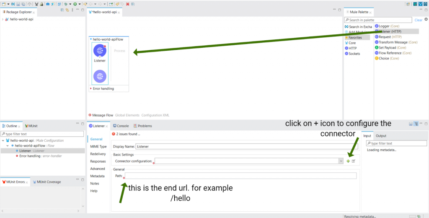Click Search in Exchange in palette

click(x=359, y=27)
